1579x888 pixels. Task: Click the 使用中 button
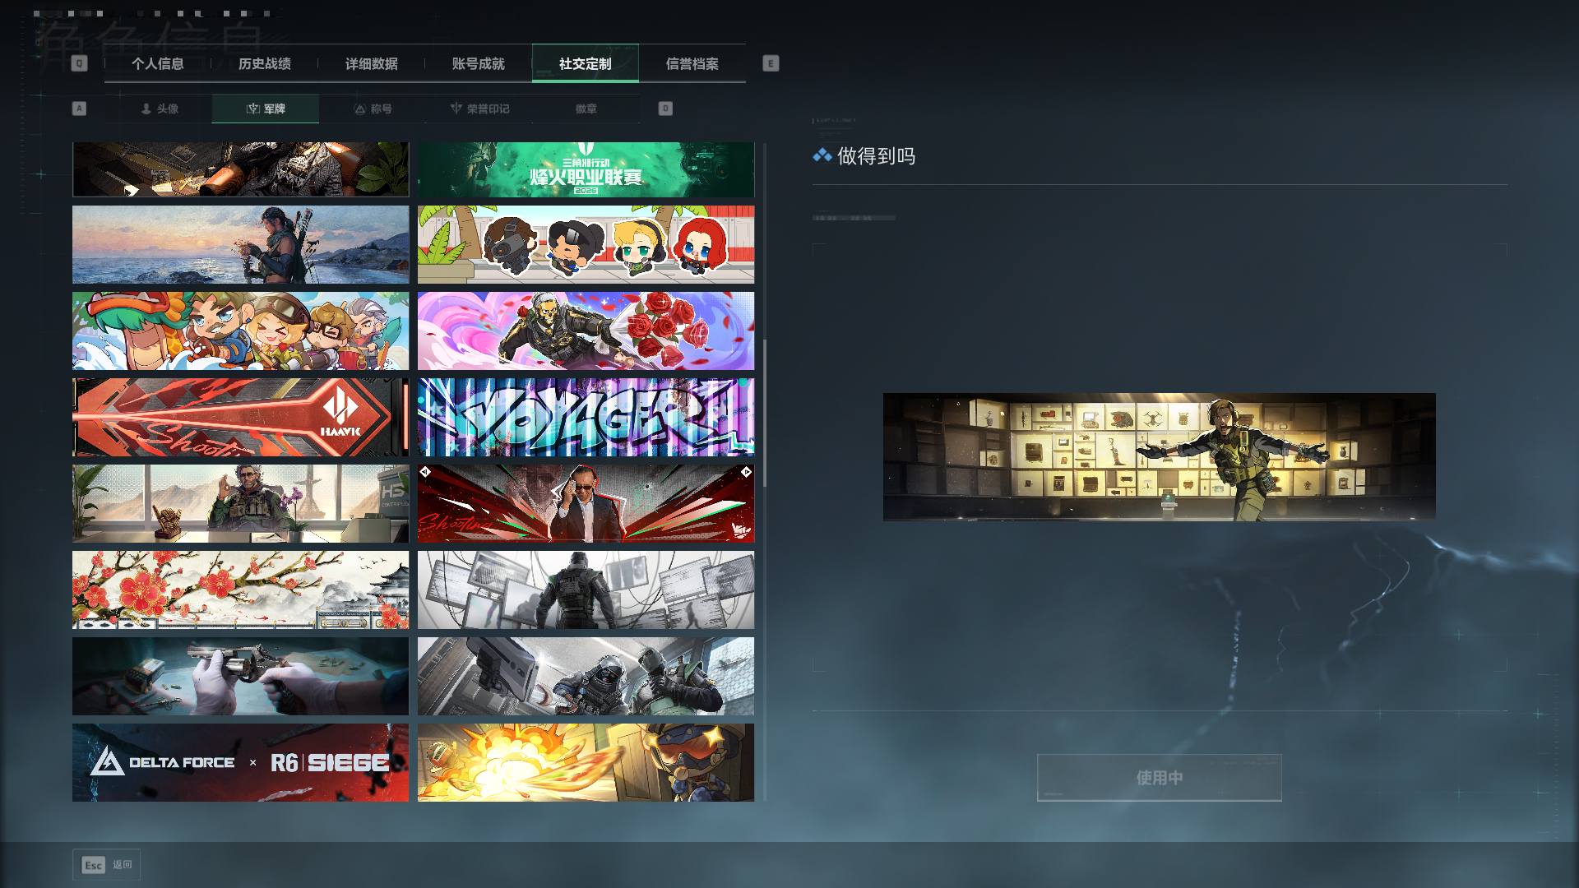(1160, 778)
